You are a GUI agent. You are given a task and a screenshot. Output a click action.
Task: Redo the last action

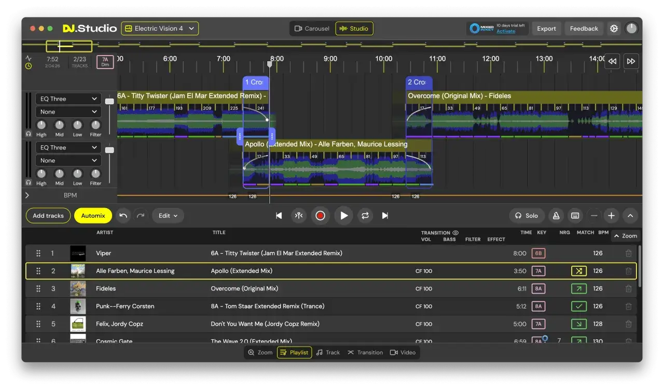[141, 216]
